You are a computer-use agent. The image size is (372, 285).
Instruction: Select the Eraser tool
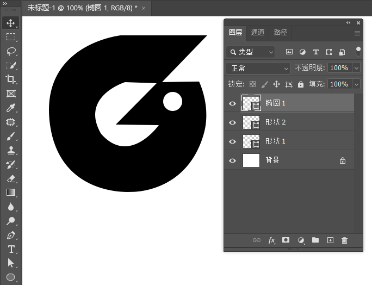coord(11,178)
